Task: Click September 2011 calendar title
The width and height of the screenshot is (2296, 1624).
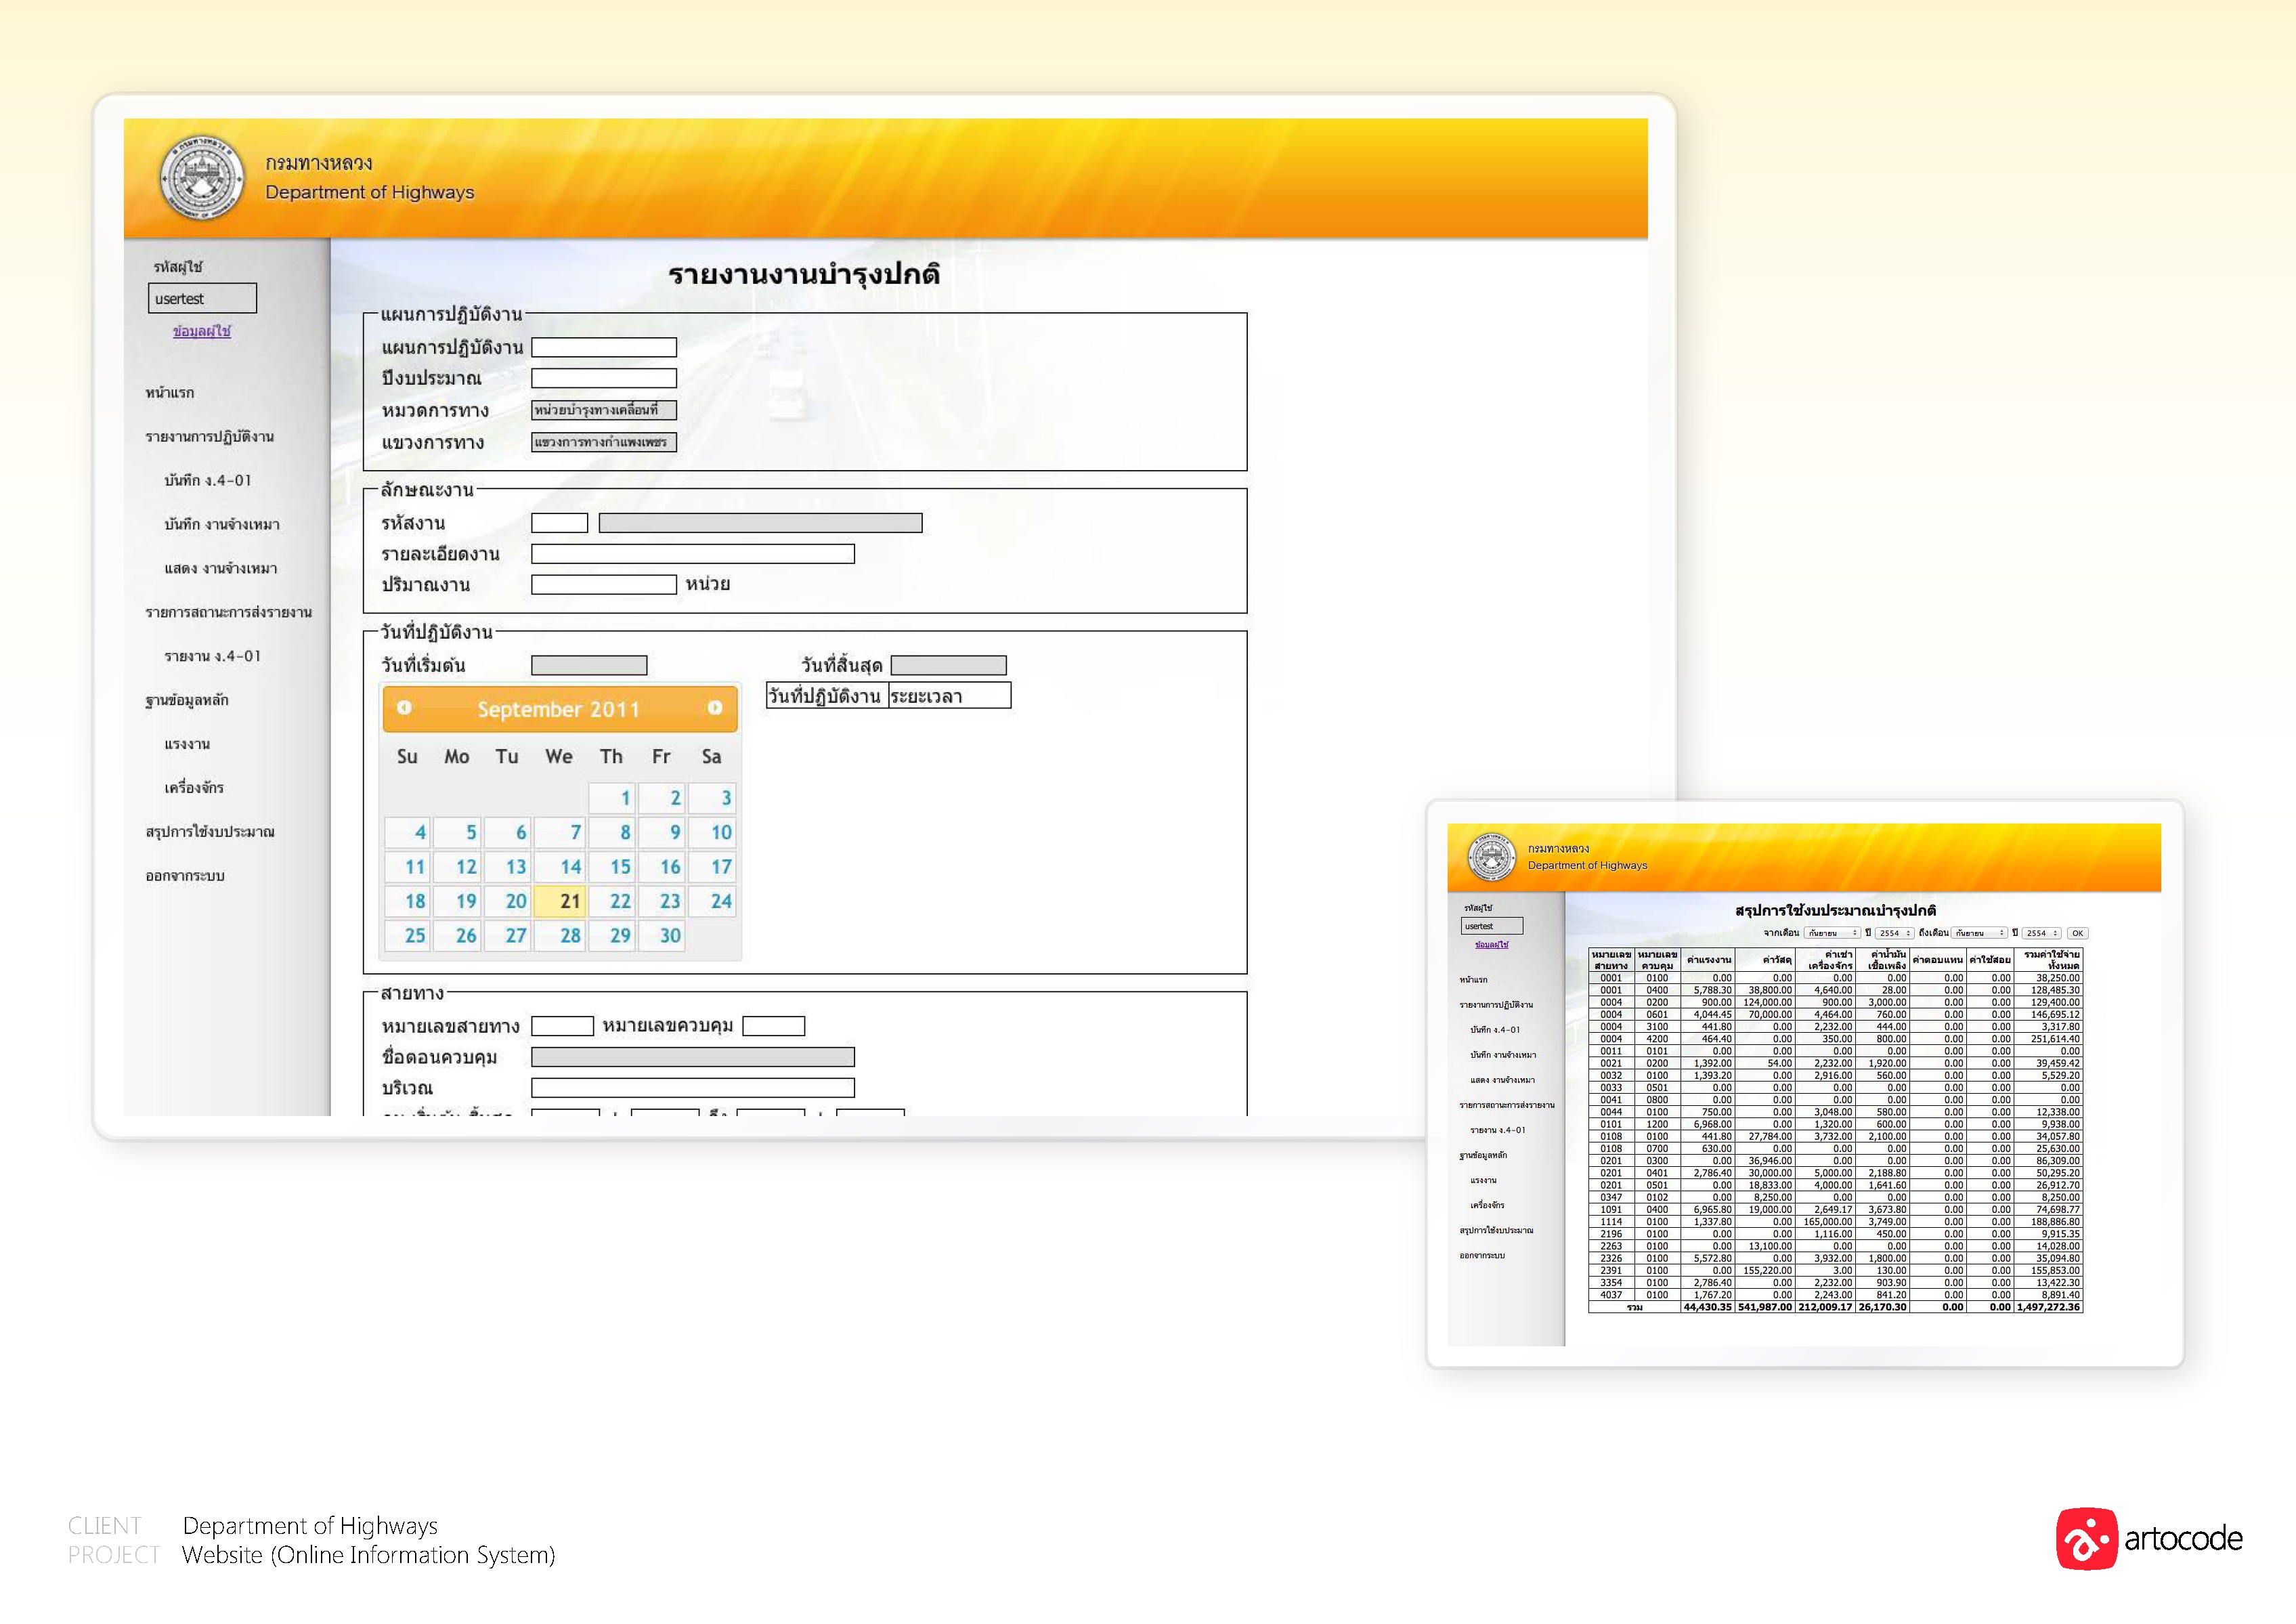Action: point(558,709)
